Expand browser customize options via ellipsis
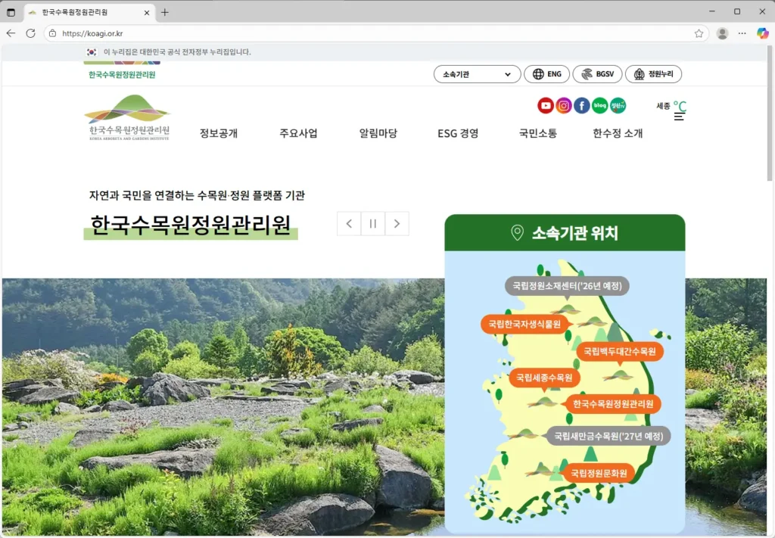Screen dimensions: 775x538 pos(742,33)
